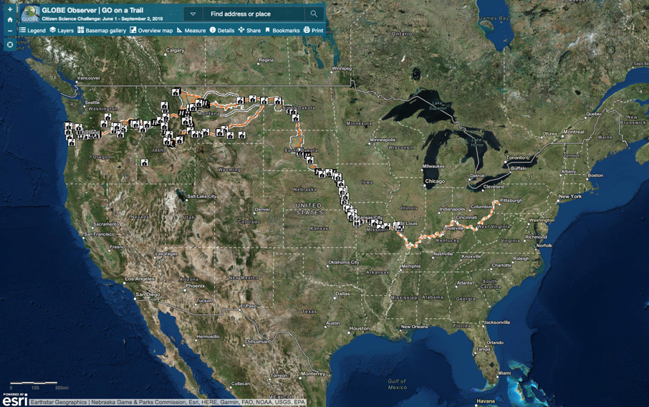The width and height of the screenshot is (649, 407).
Task: Click the UNITED STATES country label
Action: [309, 209]
